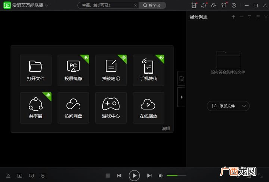Open the 在线播放 online playback tile
This screenshot has height=182, width=269.
(149, 108)
